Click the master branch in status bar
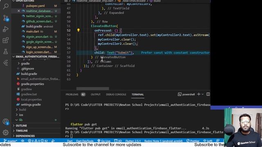The image size is (262, 147). [x=10, y=141]
